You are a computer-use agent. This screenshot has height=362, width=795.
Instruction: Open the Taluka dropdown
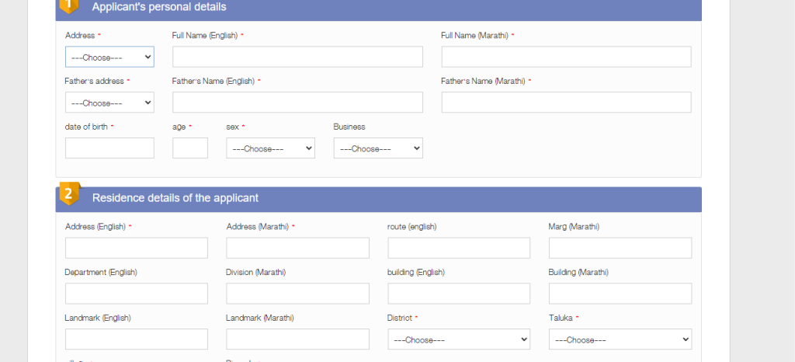[620, 339]
